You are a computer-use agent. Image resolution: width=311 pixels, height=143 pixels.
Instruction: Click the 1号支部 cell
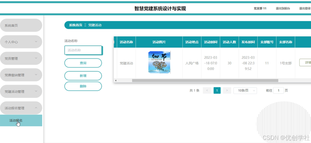286,63
